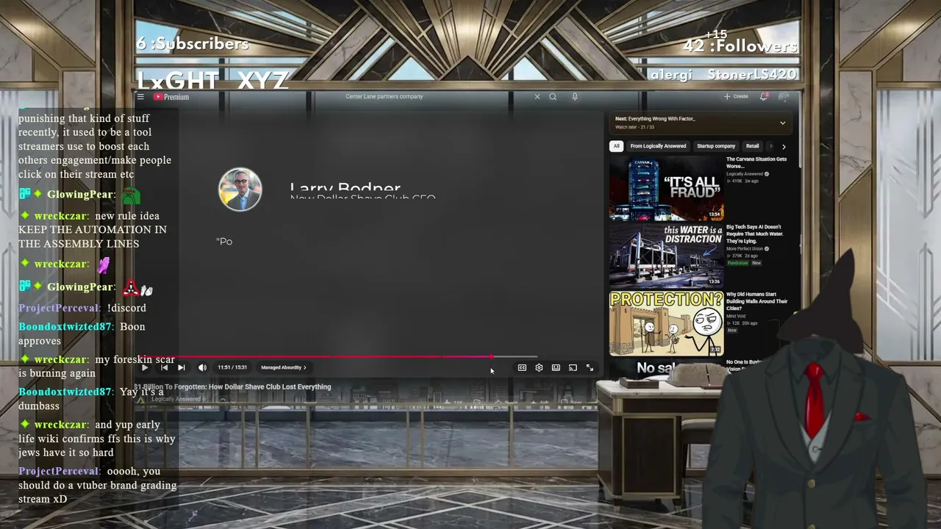Open the player settings gear
Image resolution: width=941 pixels, height=529 pixels.
click(x=539, y=367)
